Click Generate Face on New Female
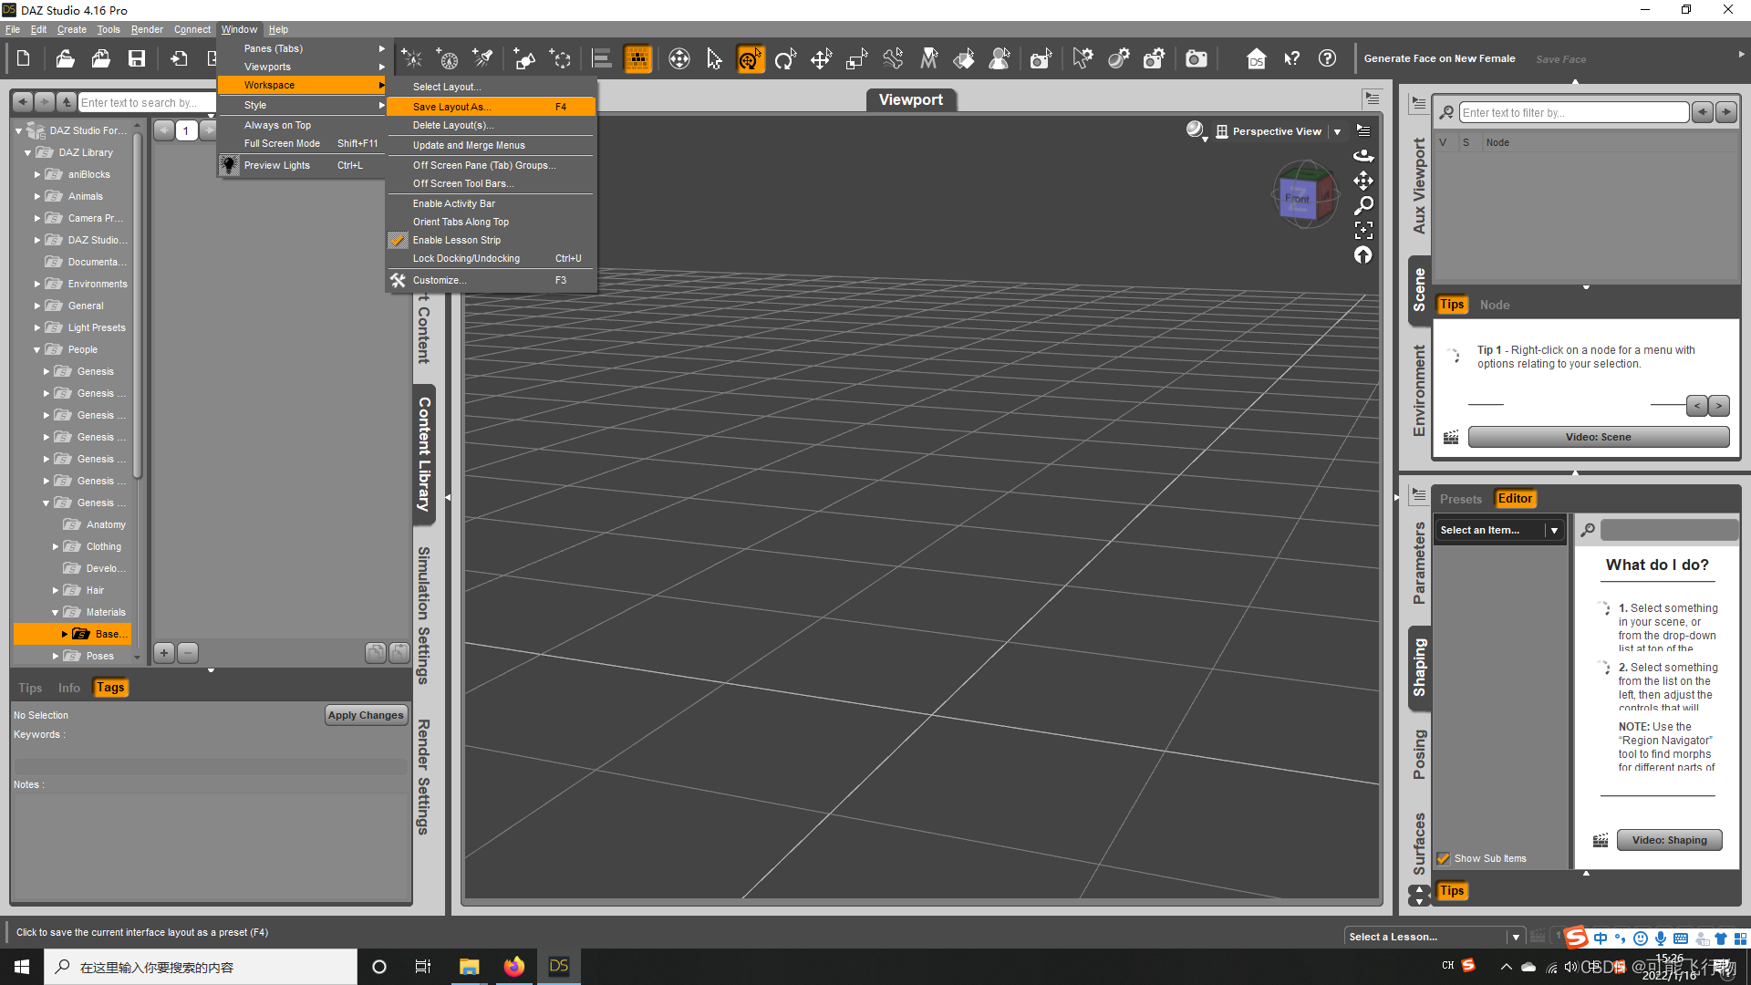The height and width of the screenshot is (985, 1751). click(x=1440, y=58)
